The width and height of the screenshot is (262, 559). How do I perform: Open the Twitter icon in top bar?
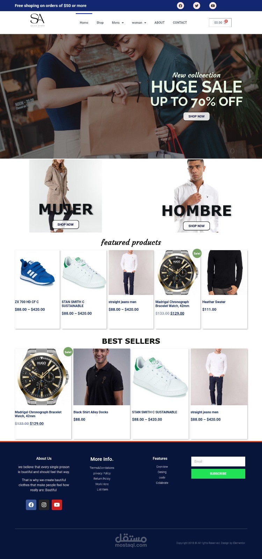click(197, 6)
